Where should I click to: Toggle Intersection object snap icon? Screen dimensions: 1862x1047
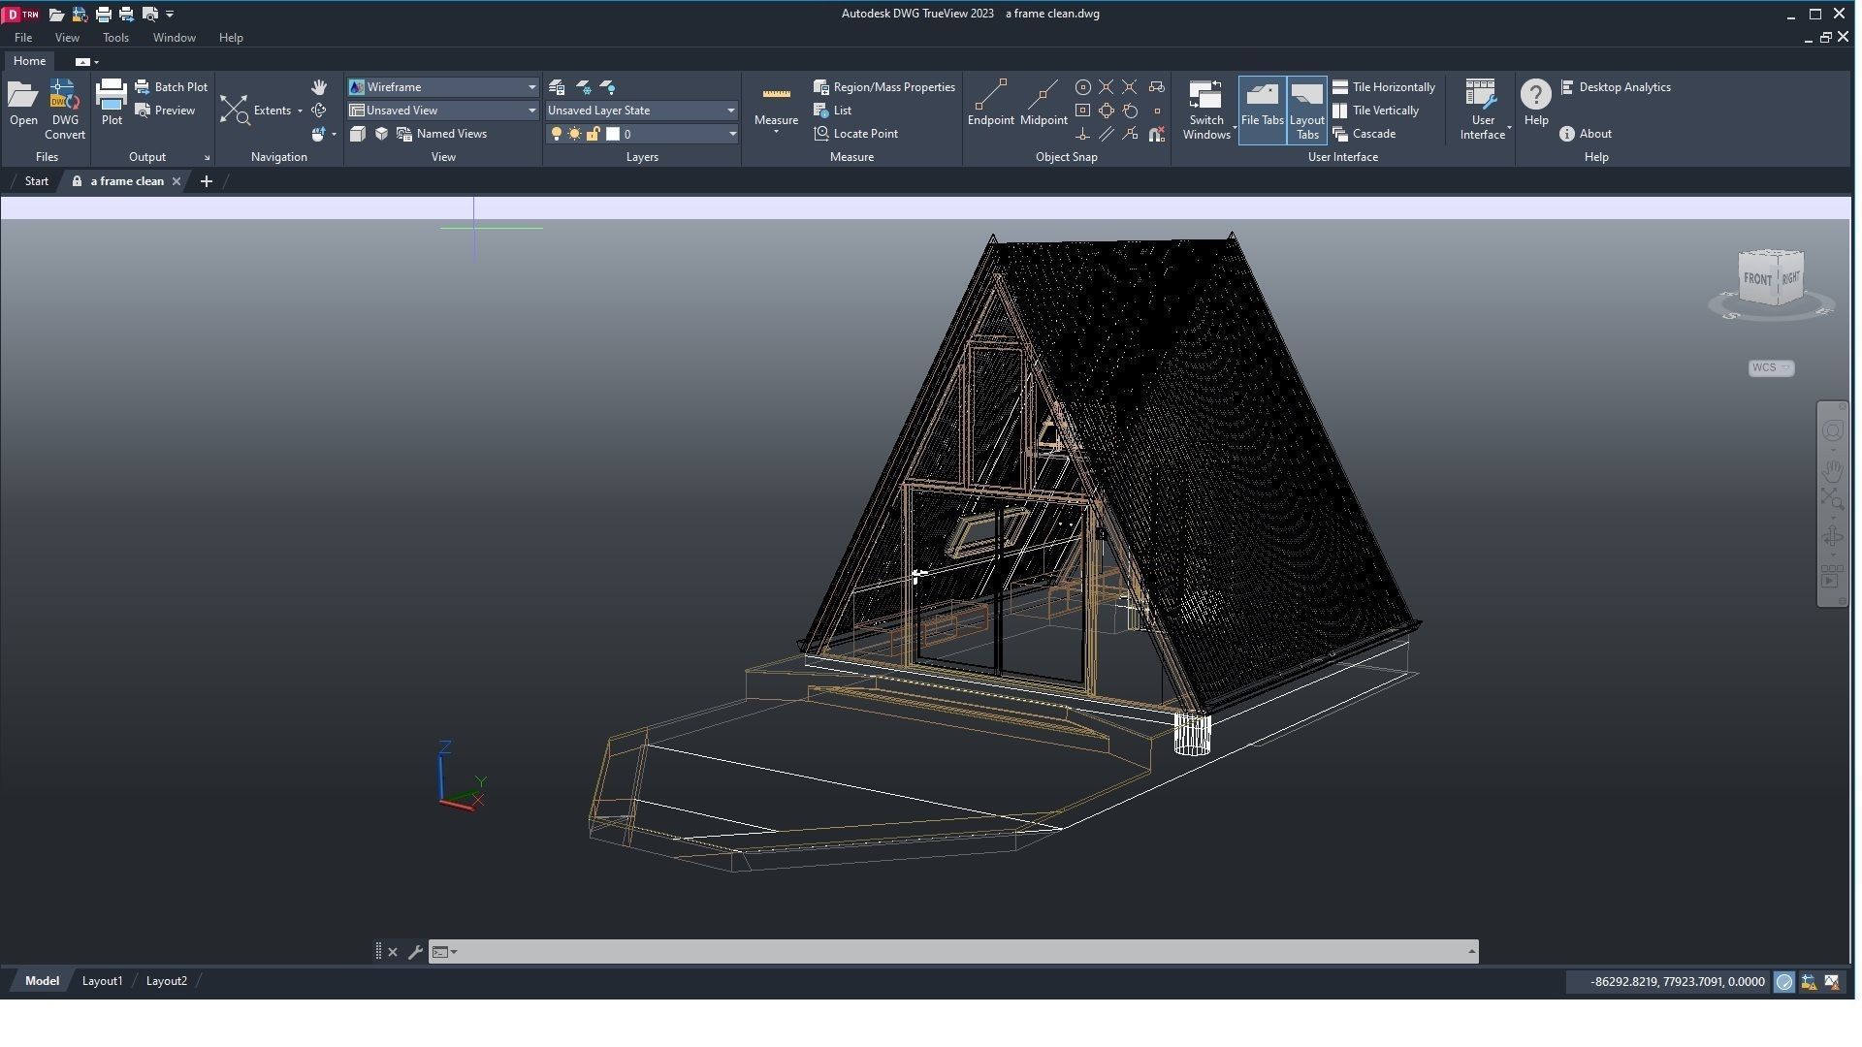click(1107, 87)
